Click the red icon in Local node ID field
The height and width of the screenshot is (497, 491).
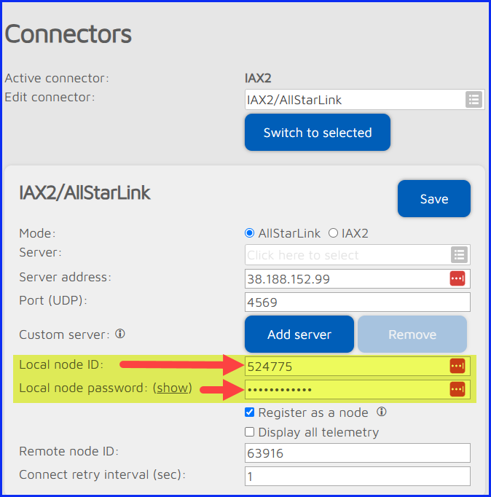click(x=457, y=366)
